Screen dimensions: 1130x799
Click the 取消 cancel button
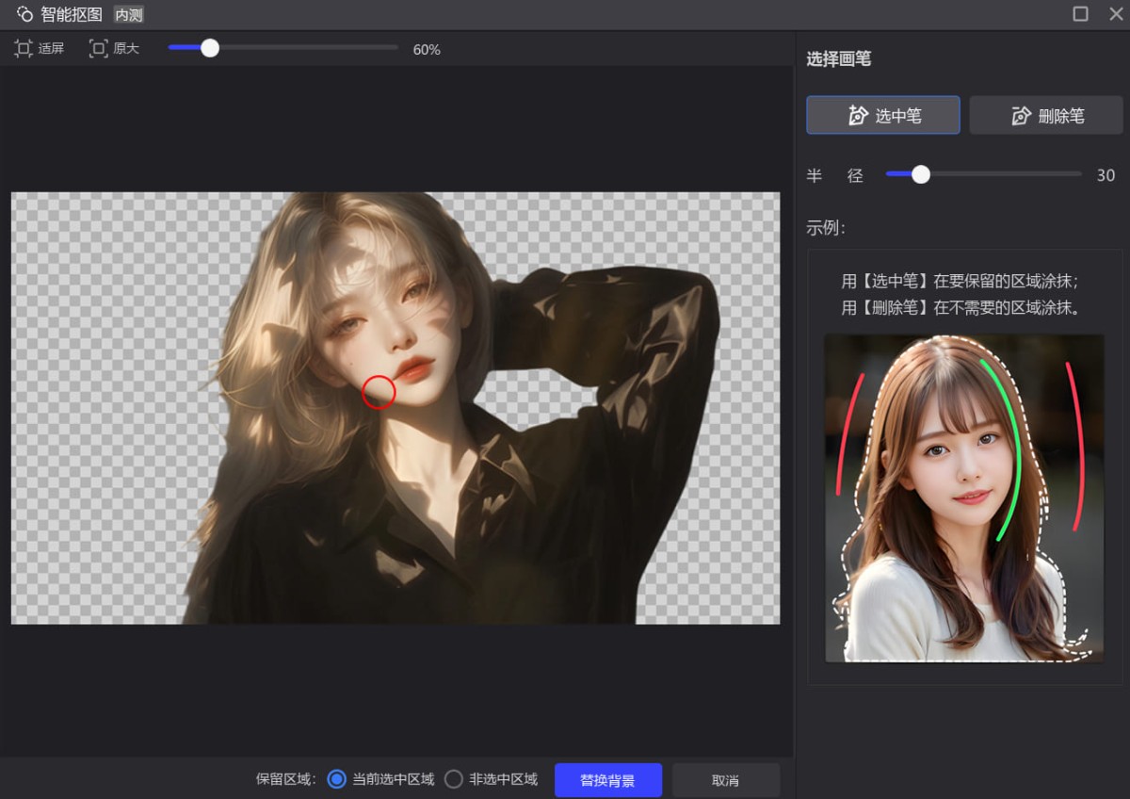coord(726,780)
